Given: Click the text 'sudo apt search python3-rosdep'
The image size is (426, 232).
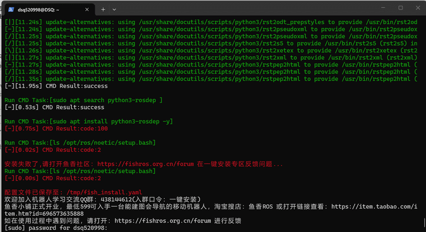Looking at the screenshot, I should pyautogui.click(x=104, y=100).
